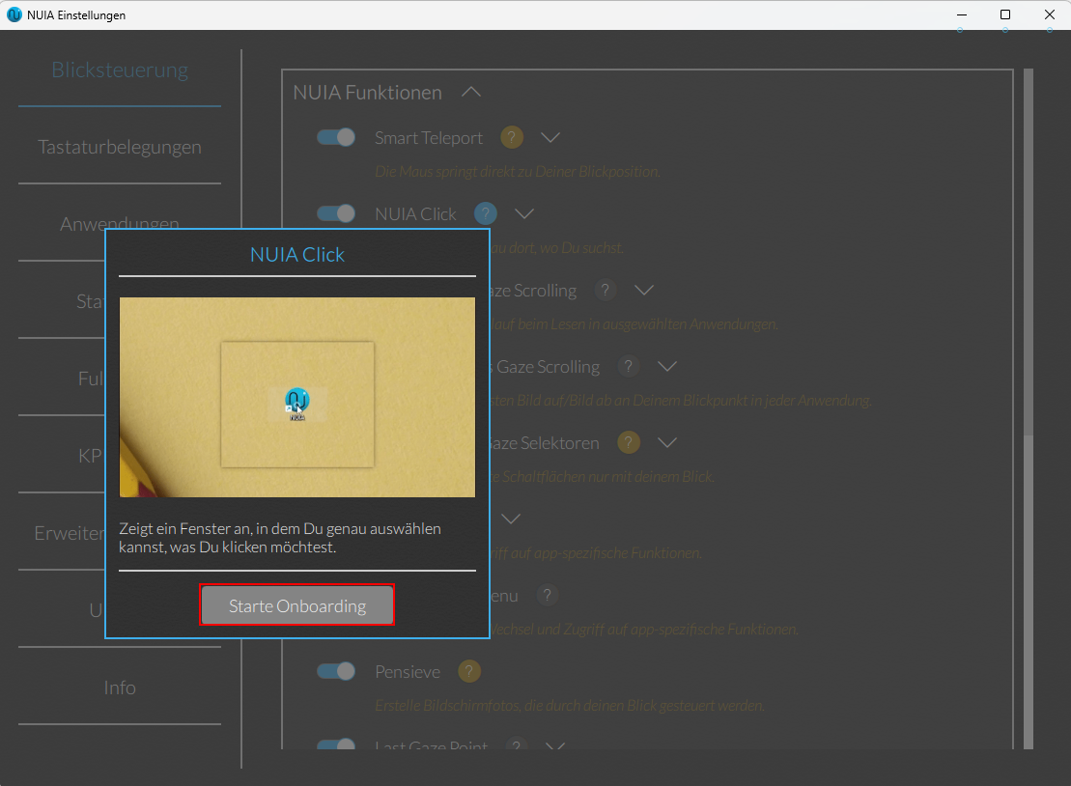1071x786 pixels.
Task: Open the Info tab in sidebar
Action: pyautogui.click(x=120, y=688)
